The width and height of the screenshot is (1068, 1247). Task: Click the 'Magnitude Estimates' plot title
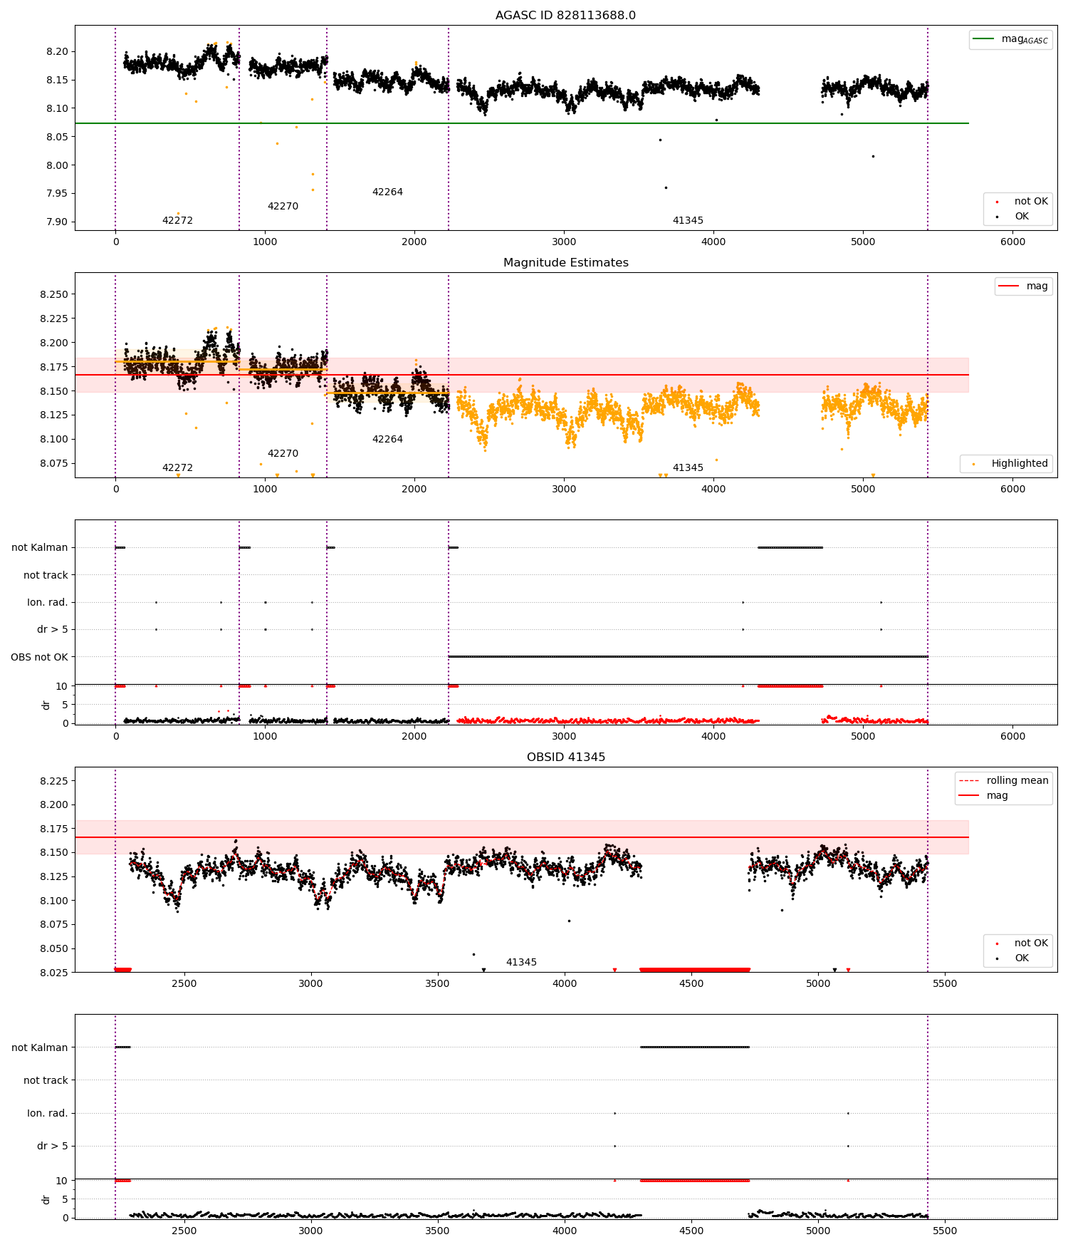[565, 262]
